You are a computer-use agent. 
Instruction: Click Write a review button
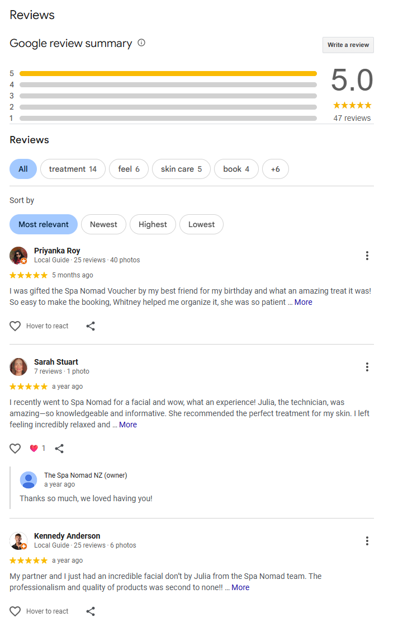point(348,45)
